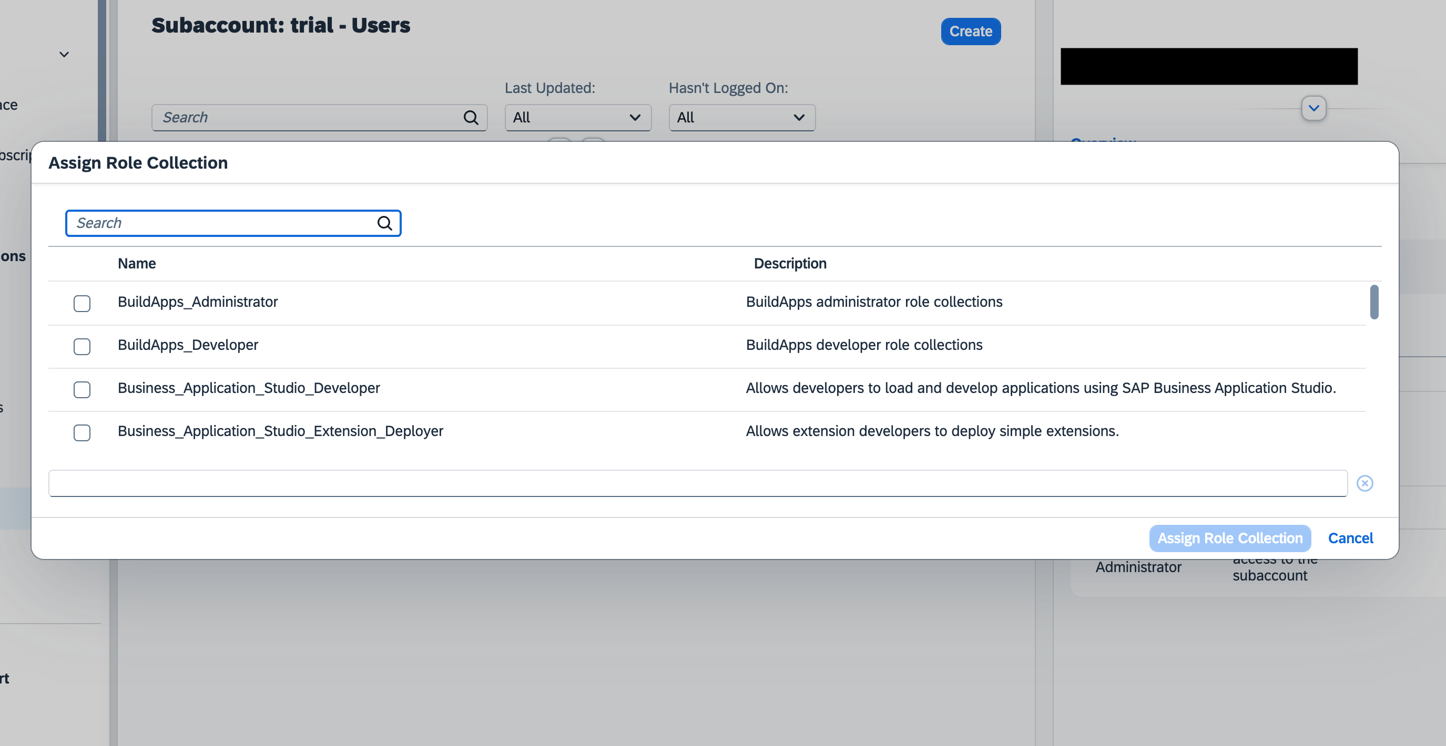Cancel the Assign Role Collection dialog
Viewport: 1446px width, 746px height.
(x=1350, y=538)
